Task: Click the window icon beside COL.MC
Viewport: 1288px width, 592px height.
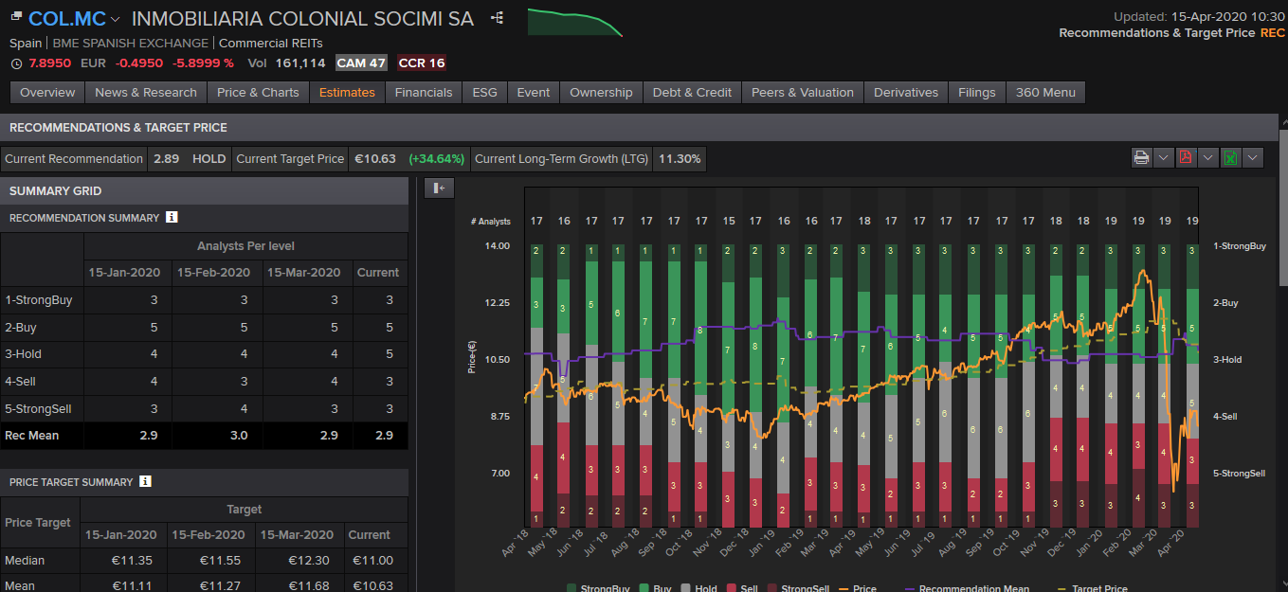Action: [15, 18]
